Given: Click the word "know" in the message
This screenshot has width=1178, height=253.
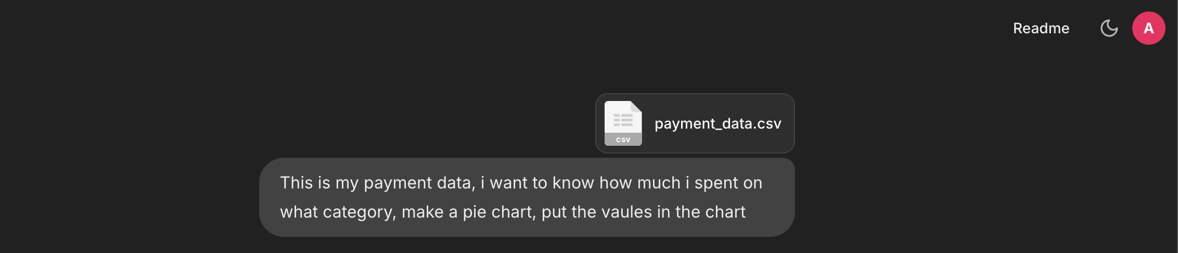Looking at the screenshot, I should [572, 183].
